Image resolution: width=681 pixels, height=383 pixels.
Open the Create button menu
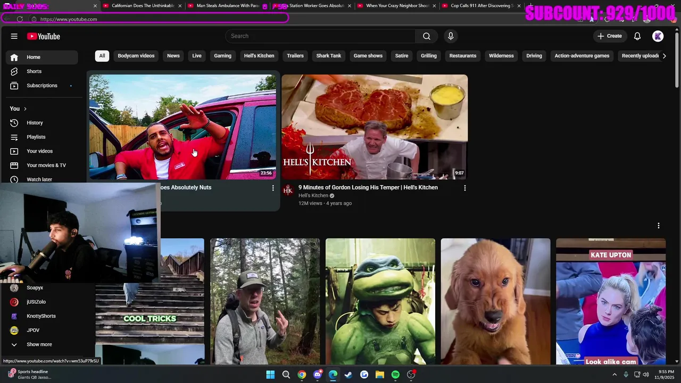(x=610, y=36)
